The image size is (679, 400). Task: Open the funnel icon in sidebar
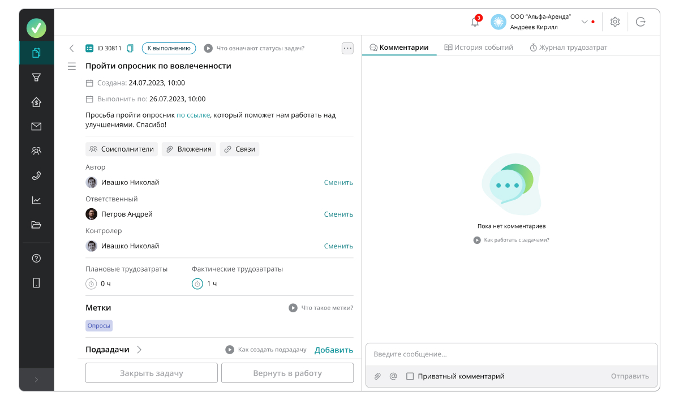(x=36, y=78)
